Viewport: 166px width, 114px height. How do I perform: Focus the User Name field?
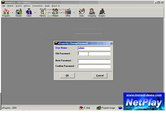coord(94,48)
